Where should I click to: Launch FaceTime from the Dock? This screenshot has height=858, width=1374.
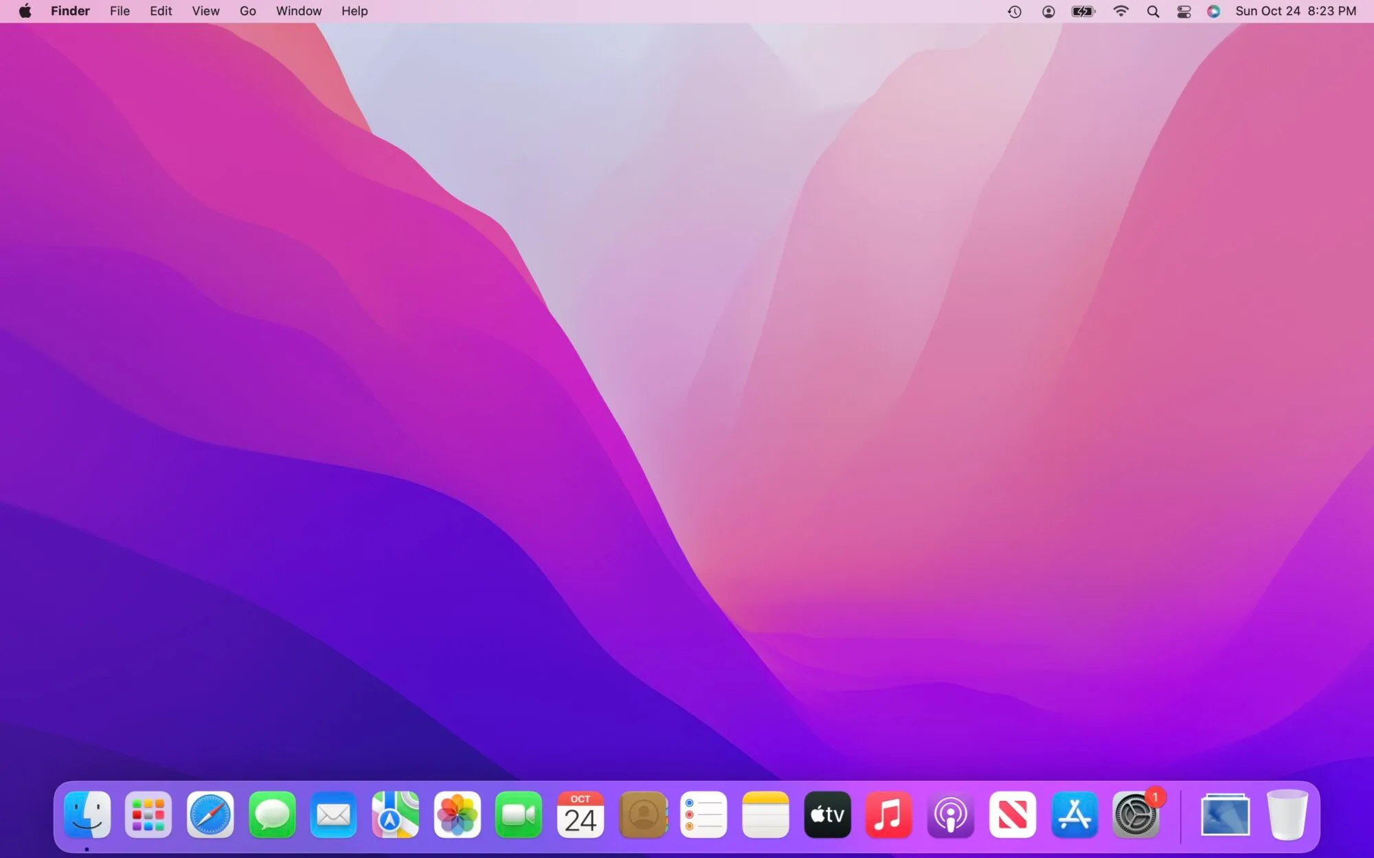(519, 815)
